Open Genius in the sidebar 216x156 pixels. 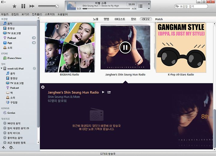coord(18,113)
